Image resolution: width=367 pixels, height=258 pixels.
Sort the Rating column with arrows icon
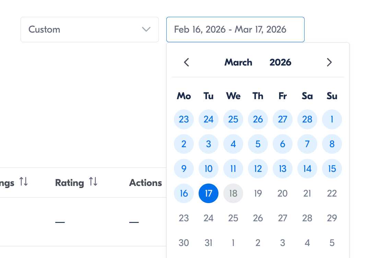(x=93, y=182)
